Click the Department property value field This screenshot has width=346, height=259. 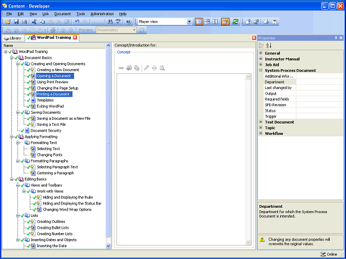[320, 82]
